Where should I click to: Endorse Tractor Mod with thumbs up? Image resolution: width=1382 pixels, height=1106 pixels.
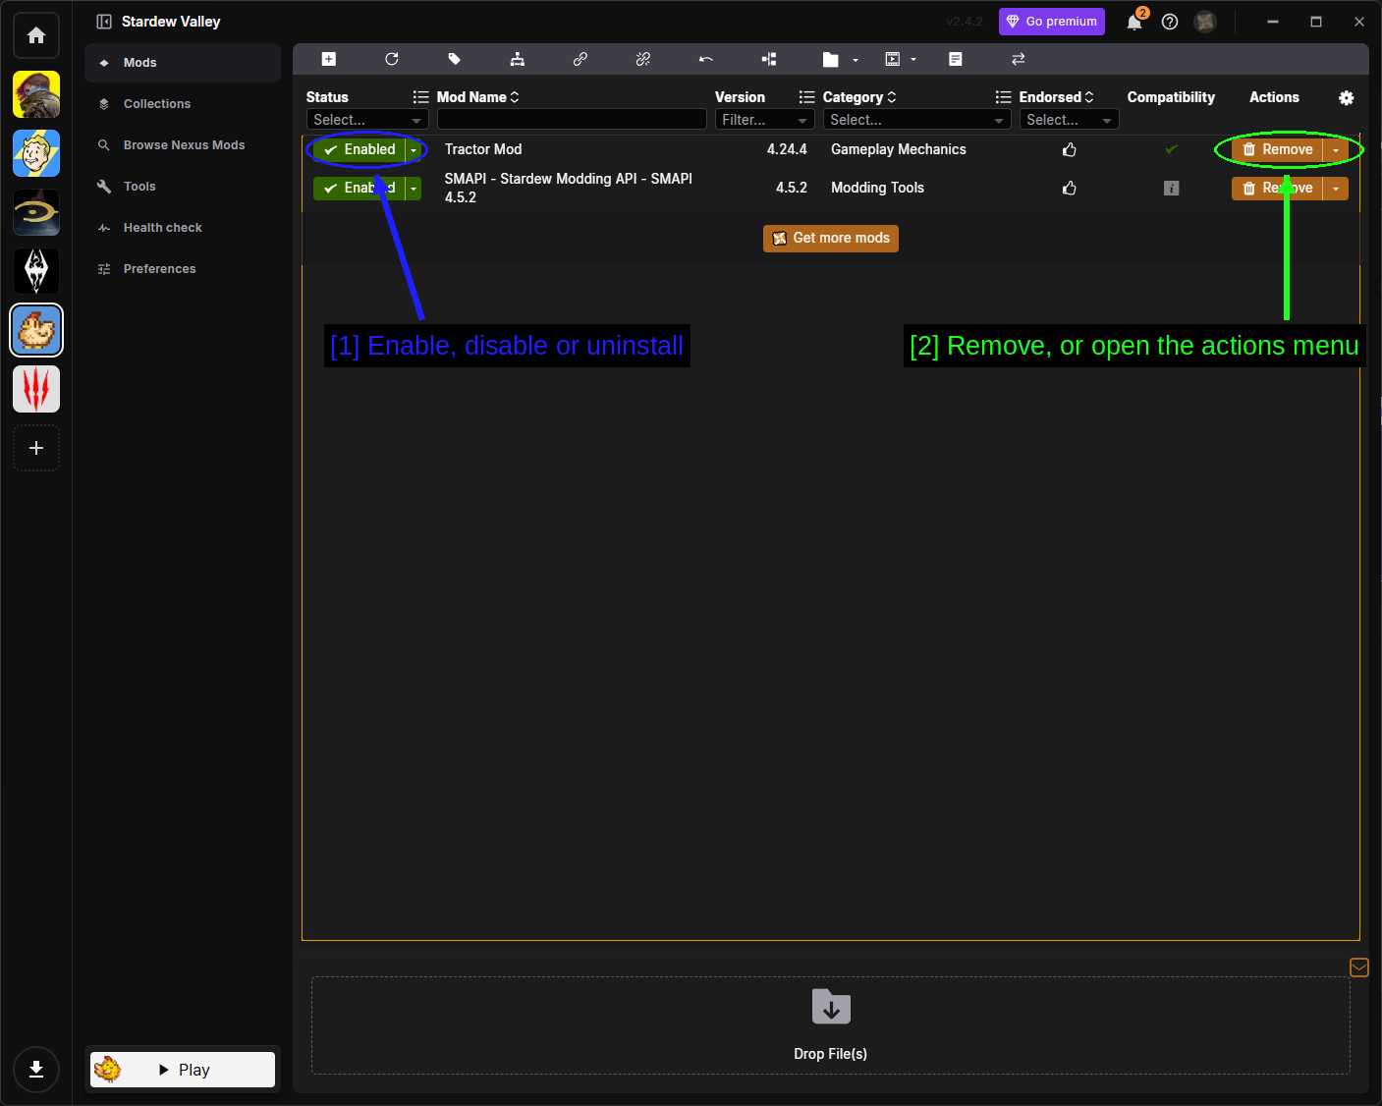click(x=1070, y=149)
